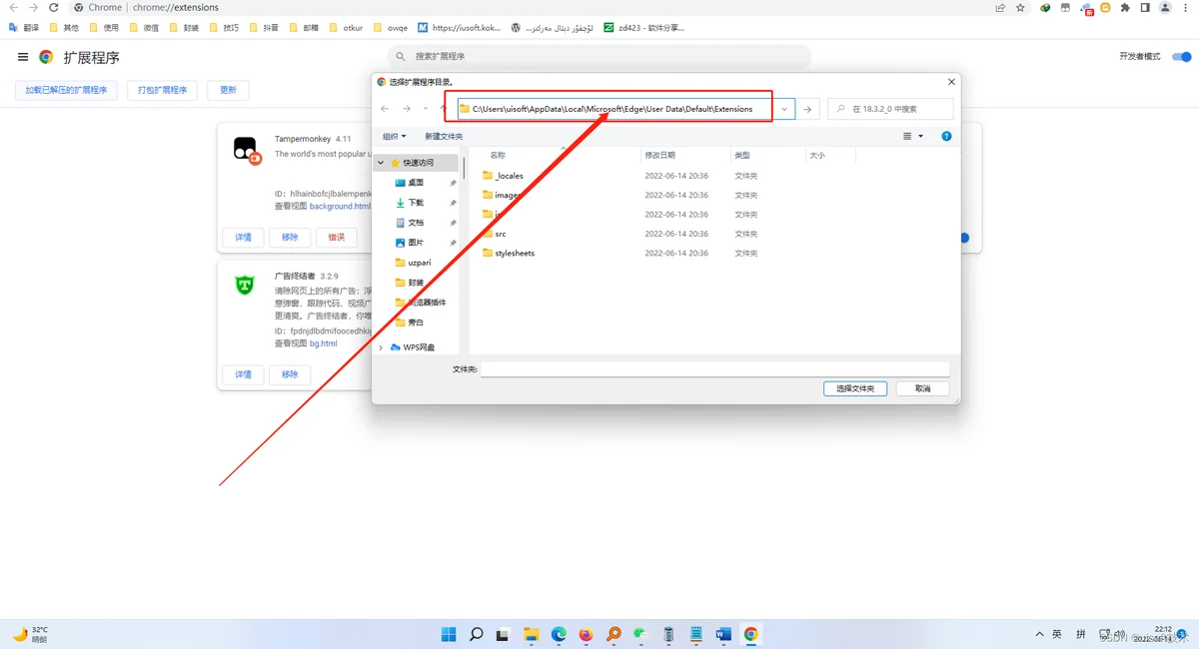Expand the address path dropdown arrow
1199x649 pixels.
pos(784,109)
